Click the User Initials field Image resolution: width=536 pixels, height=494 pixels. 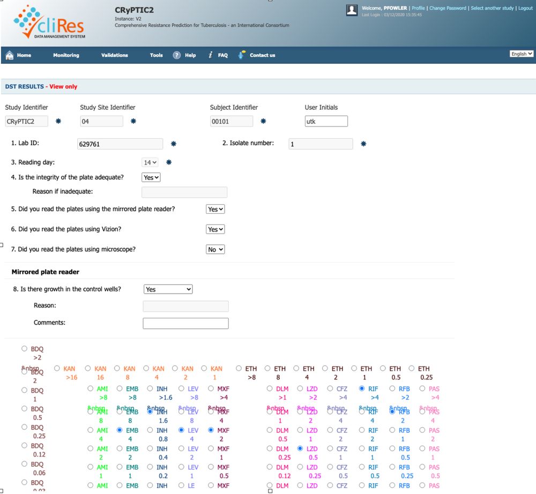tap(326, 121)
